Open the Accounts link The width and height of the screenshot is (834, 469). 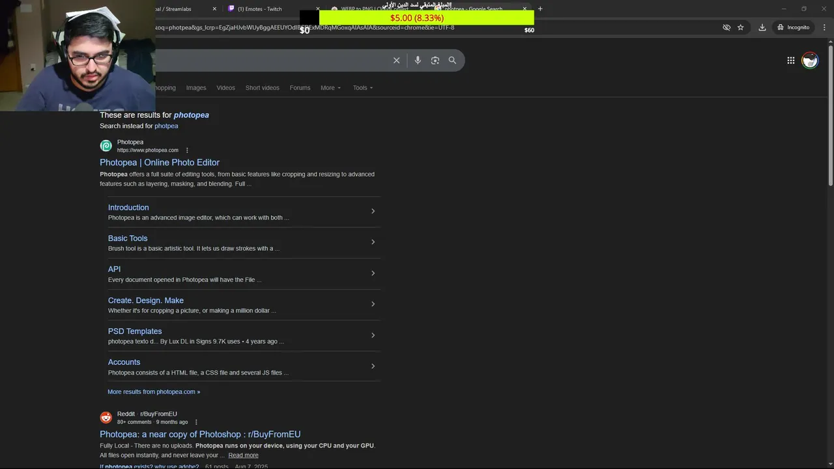click(x=124, y=362)
